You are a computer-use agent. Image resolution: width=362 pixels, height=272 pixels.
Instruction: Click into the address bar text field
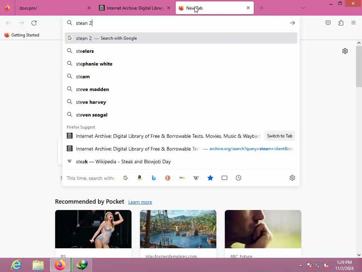[180, 23]
